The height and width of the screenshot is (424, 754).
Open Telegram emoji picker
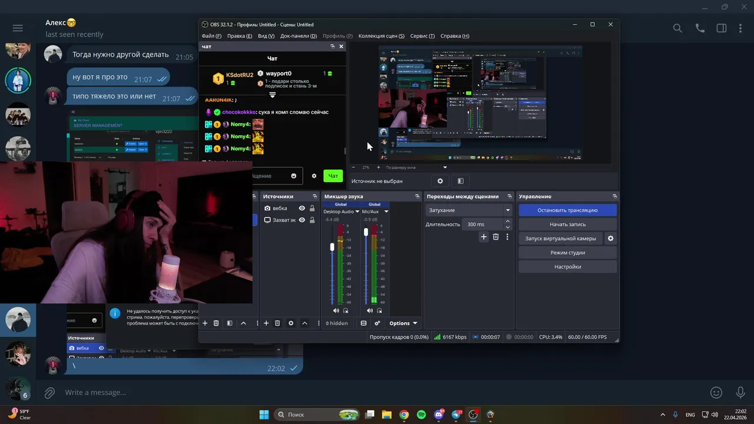pos(716,392)
